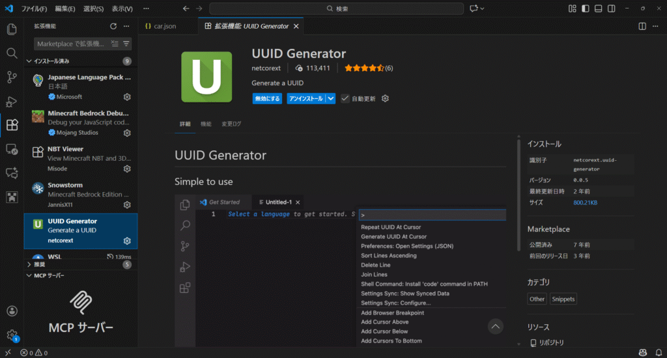Toggle the 自動更新 checkbox
The image size is (667, 358).
345,98
